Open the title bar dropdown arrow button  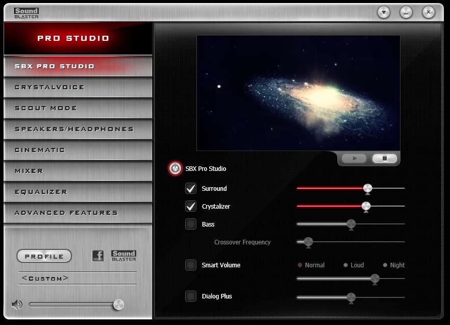click(384, 12)
